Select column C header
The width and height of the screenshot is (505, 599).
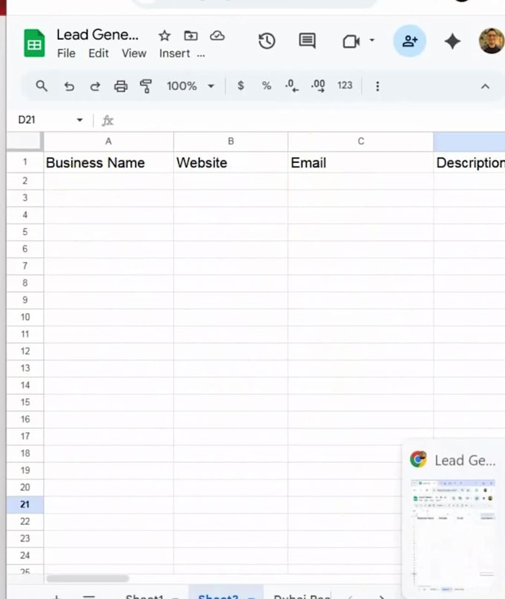click(361, 141)
